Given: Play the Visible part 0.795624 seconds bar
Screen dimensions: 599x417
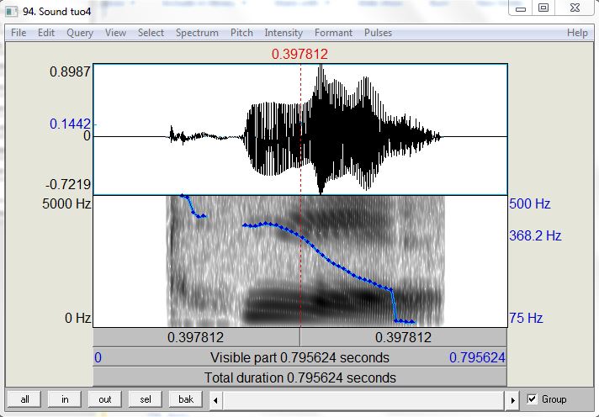Looking at the screenshot, I should point(299,357).
